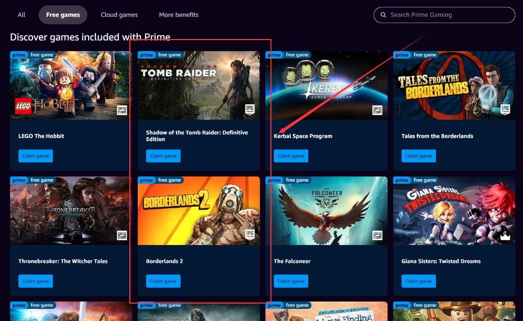The image size is (523, 321).
Task: Click prime tag on Tales from Borderlands
Action: 416,55
